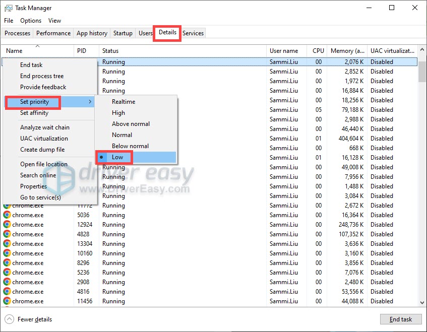The height and width of the screenshot is (332, 427).
Task: Click the Fewer details arrow
Action: (9, 319)
